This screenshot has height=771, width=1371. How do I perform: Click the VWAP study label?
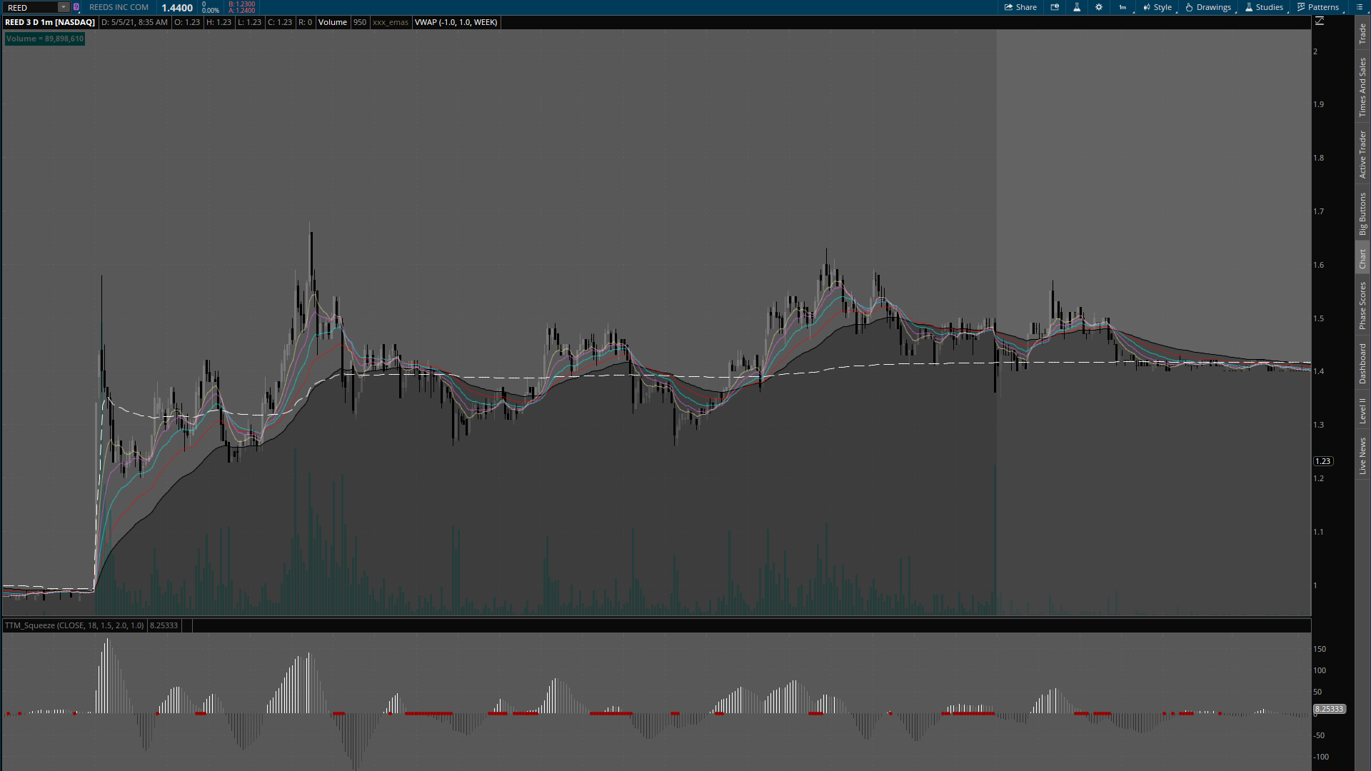tap(456, 22)
